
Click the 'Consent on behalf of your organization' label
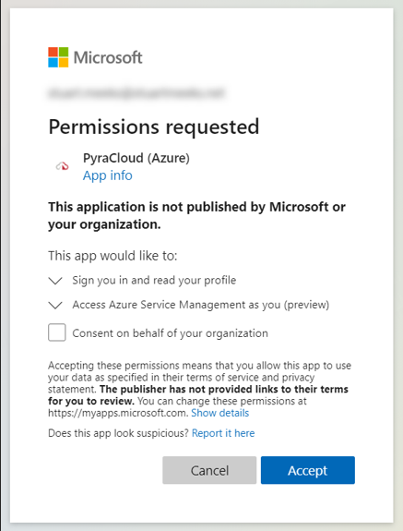tap(170, 333)
